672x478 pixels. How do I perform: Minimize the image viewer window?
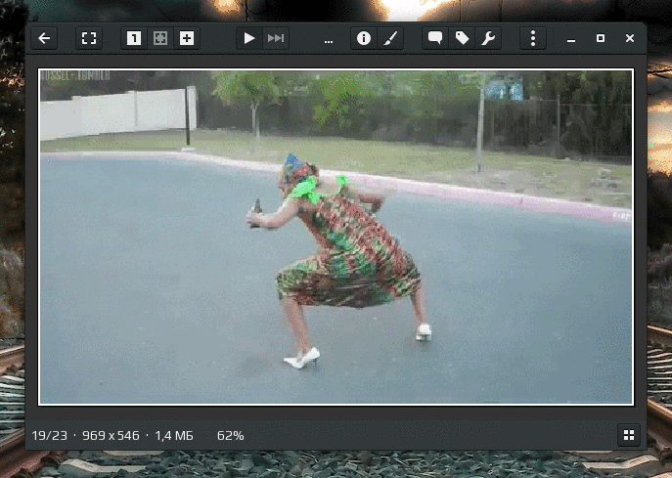click(571, 38)
